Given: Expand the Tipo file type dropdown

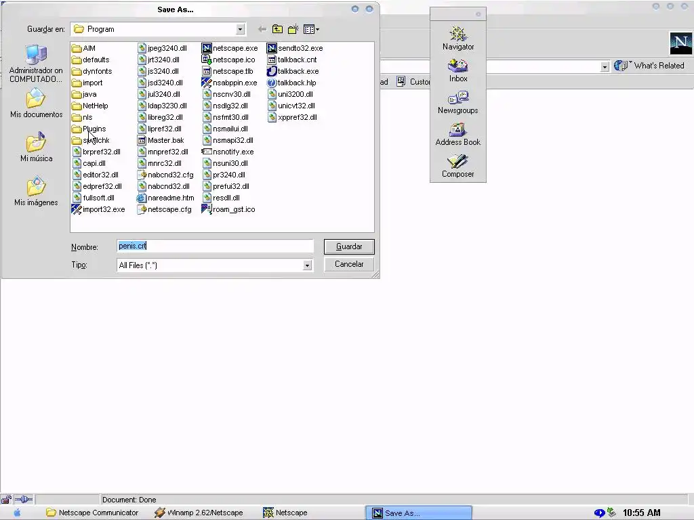Looking at the screenshot, I should 307,265.
